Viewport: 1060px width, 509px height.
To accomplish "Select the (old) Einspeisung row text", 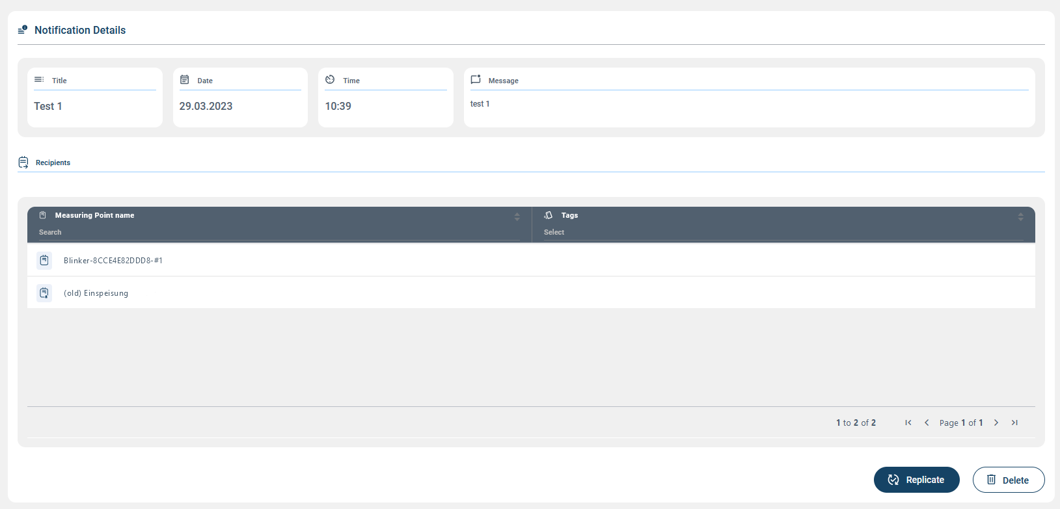I will 96,293.
